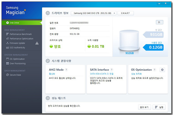Click the Secure Erase circle icon
This screenshot has width=173, height=115.
tap(7, 75)
